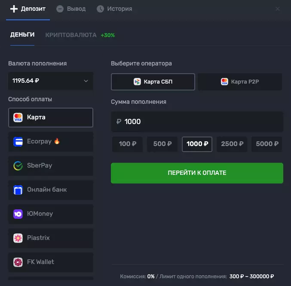Screen dimensions: 291x286
Task: Select the Карта СБП operator
Action: coord(153,81)
